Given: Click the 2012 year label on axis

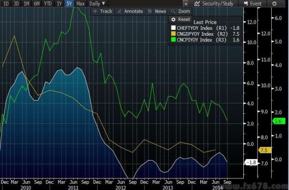Looking at the screenshot, I should click(x=120, y=188).
